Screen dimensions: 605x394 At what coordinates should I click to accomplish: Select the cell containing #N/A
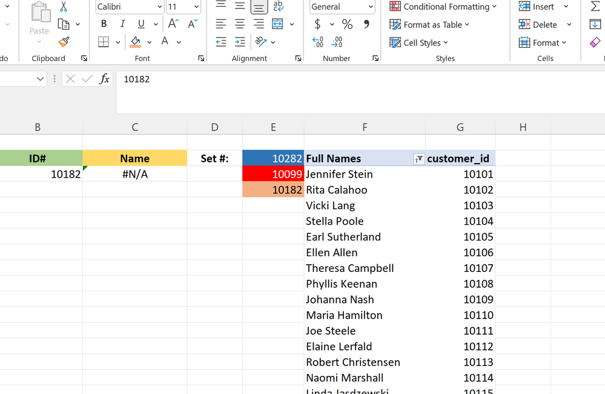pos(134,174)
